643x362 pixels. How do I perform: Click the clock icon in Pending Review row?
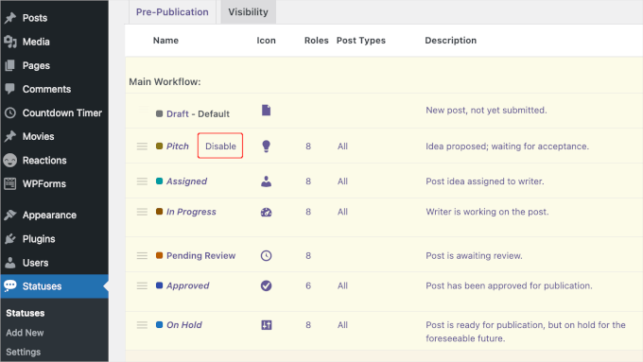266,256
